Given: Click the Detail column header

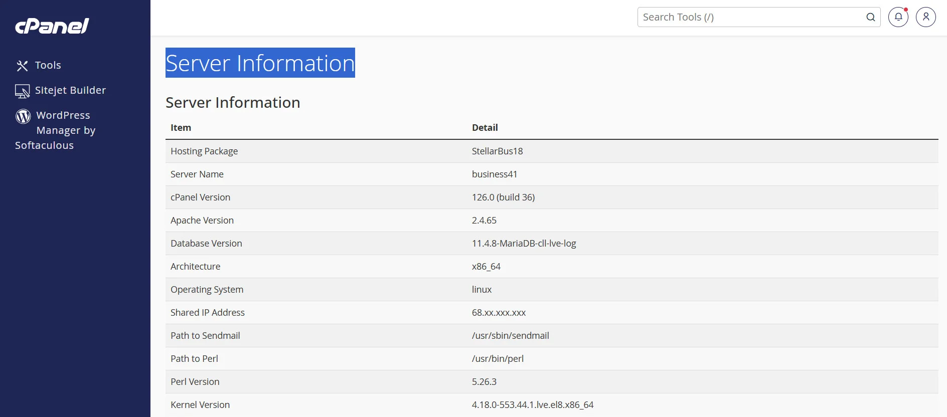Looking at the screenshot, I should [x=485, y=128].
